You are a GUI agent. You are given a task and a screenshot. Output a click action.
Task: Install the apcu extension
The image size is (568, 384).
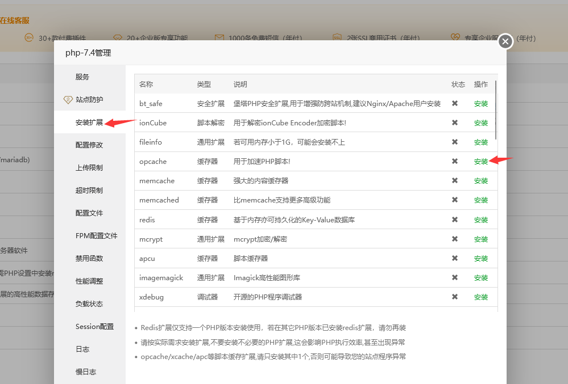click(x=480, y=259)
